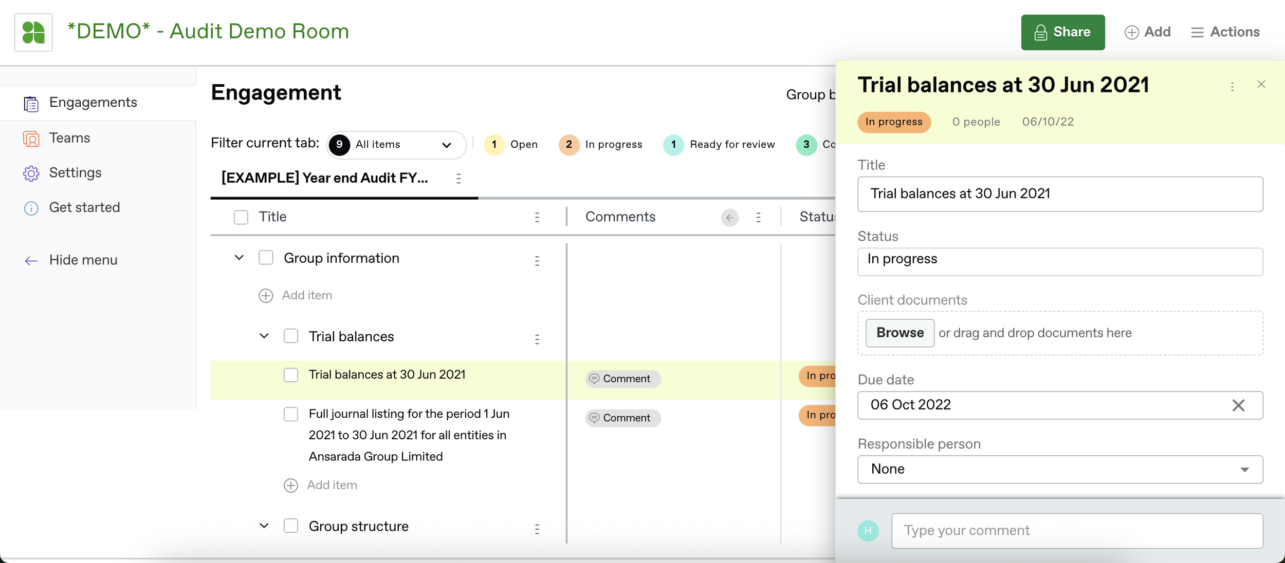The image size is (1285, 563).
Task: Click Get started info icon
Action: [31, 208]
